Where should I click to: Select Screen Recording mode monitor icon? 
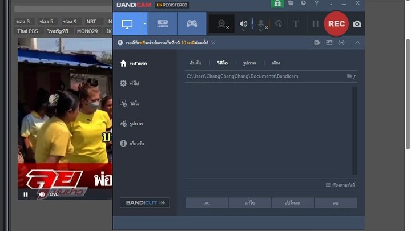tap(127, 24)
